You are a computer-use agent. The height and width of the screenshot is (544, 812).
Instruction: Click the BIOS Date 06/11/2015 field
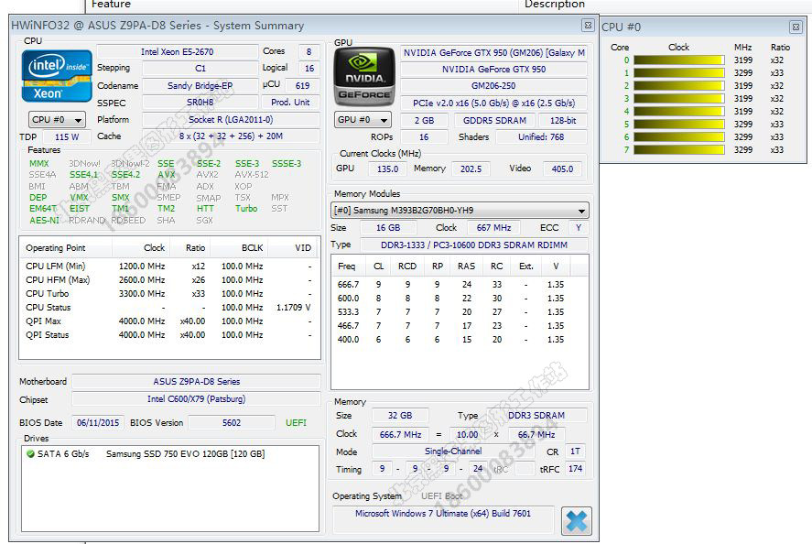tap(98, 423)
